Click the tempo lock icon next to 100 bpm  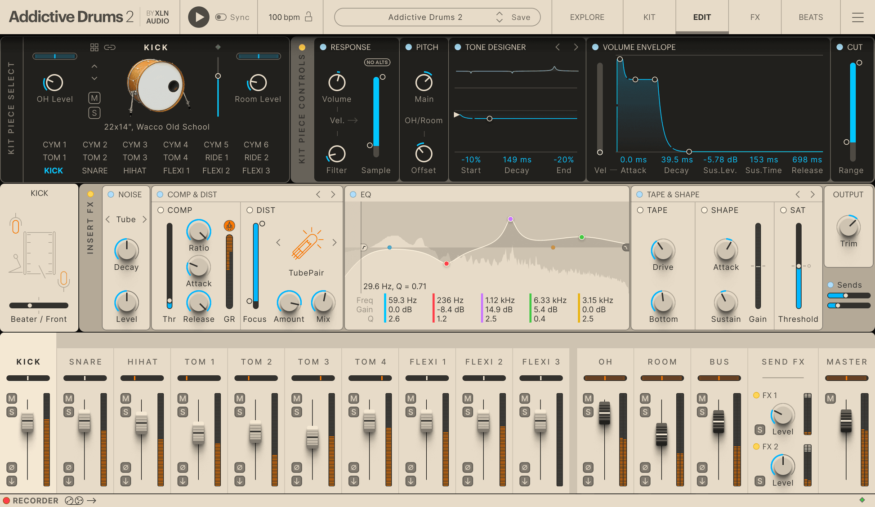click(308, 17)
